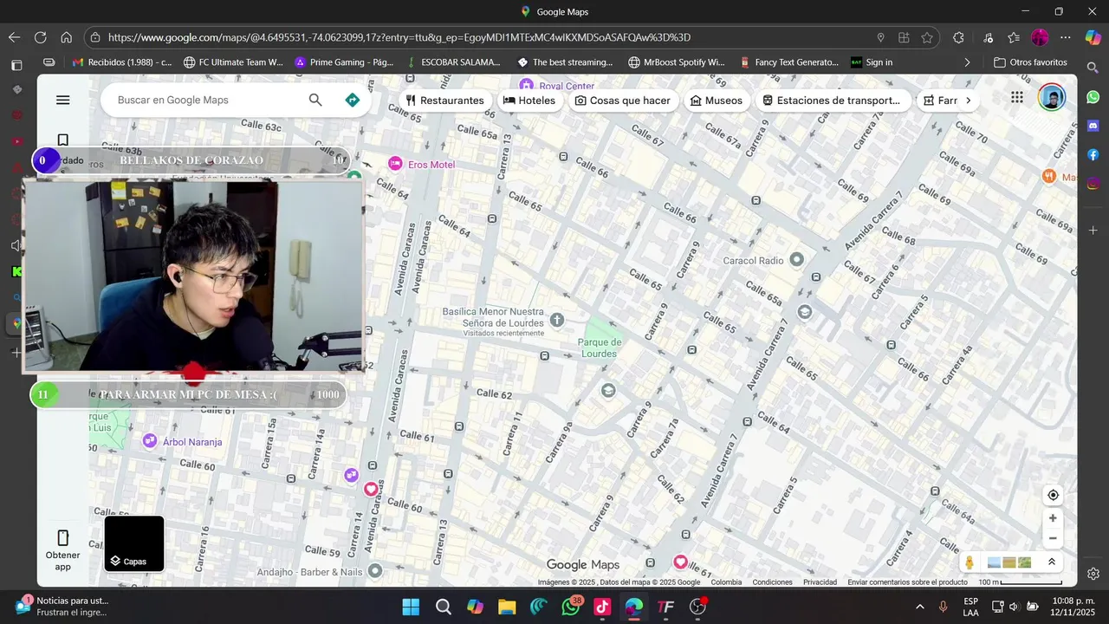Image resolution: width=1109 pixels, height=624 pixels.
Task: Show more bookmarks with chevron
Action: 967,62
